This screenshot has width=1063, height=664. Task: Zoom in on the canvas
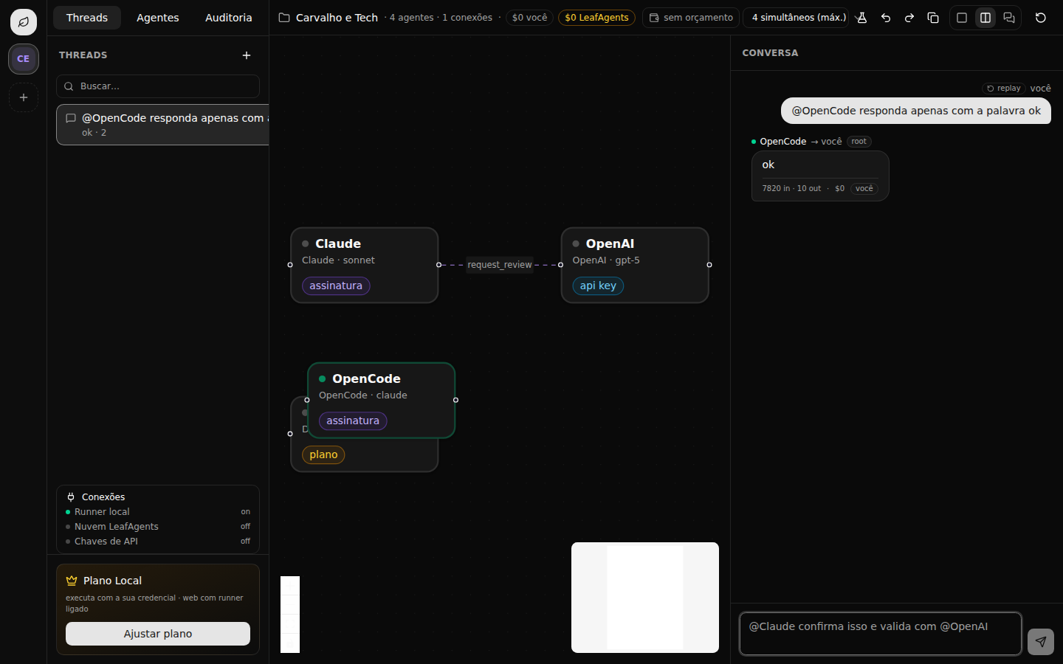click(290, 586)
